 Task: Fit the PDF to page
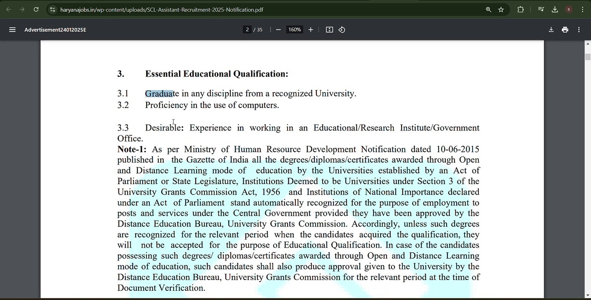click(329, 30)
